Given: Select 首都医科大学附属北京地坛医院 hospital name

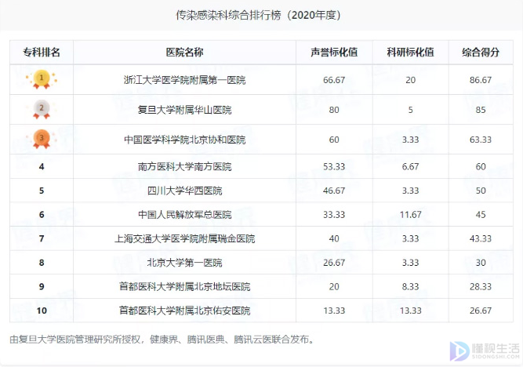Looking at the screenshot, I should (x=184, y=286).
